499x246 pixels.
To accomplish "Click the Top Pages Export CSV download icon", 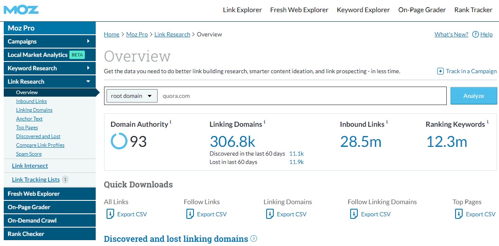I will [x=459, y=214].
